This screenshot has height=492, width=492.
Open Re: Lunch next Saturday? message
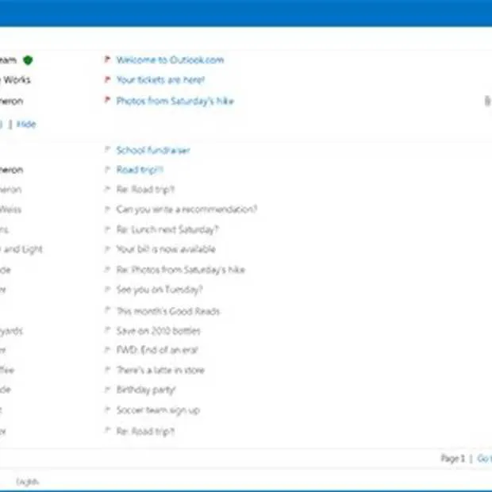[x=167, y=230]
